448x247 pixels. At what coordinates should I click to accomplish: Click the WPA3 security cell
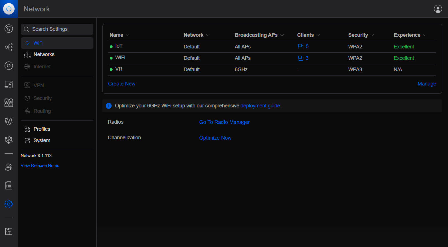click(355, 70)
